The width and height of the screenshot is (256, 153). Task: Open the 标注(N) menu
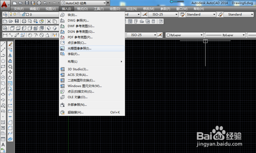pos(132,9)
